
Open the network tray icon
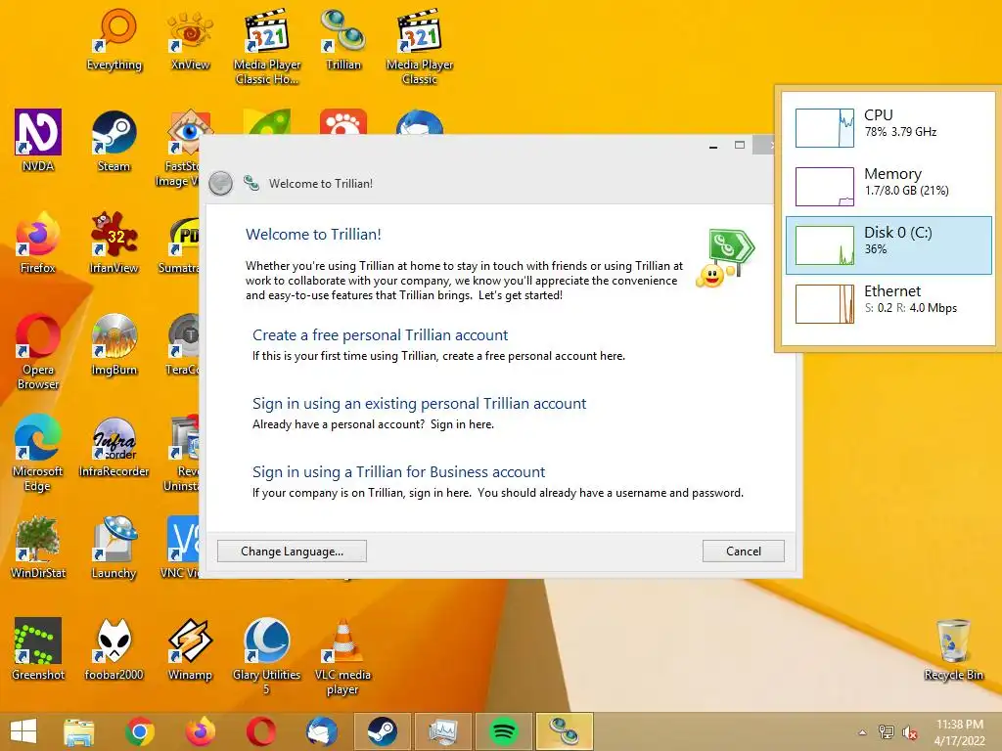pos(887,732)
